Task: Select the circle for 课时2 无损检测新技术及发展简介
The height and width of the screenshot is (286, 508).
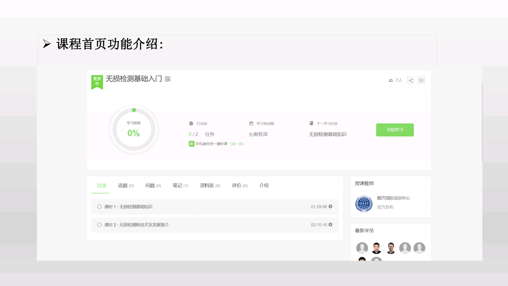Action: click(100, 225)
